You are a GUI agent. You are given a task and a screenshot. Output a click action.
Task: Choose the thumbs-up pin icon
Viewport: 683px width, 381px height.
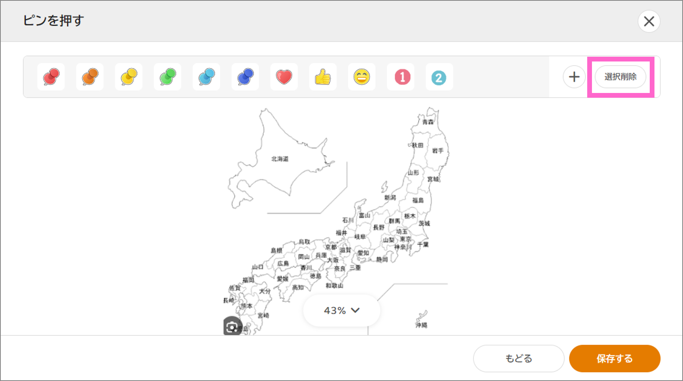tap(322, 77)
